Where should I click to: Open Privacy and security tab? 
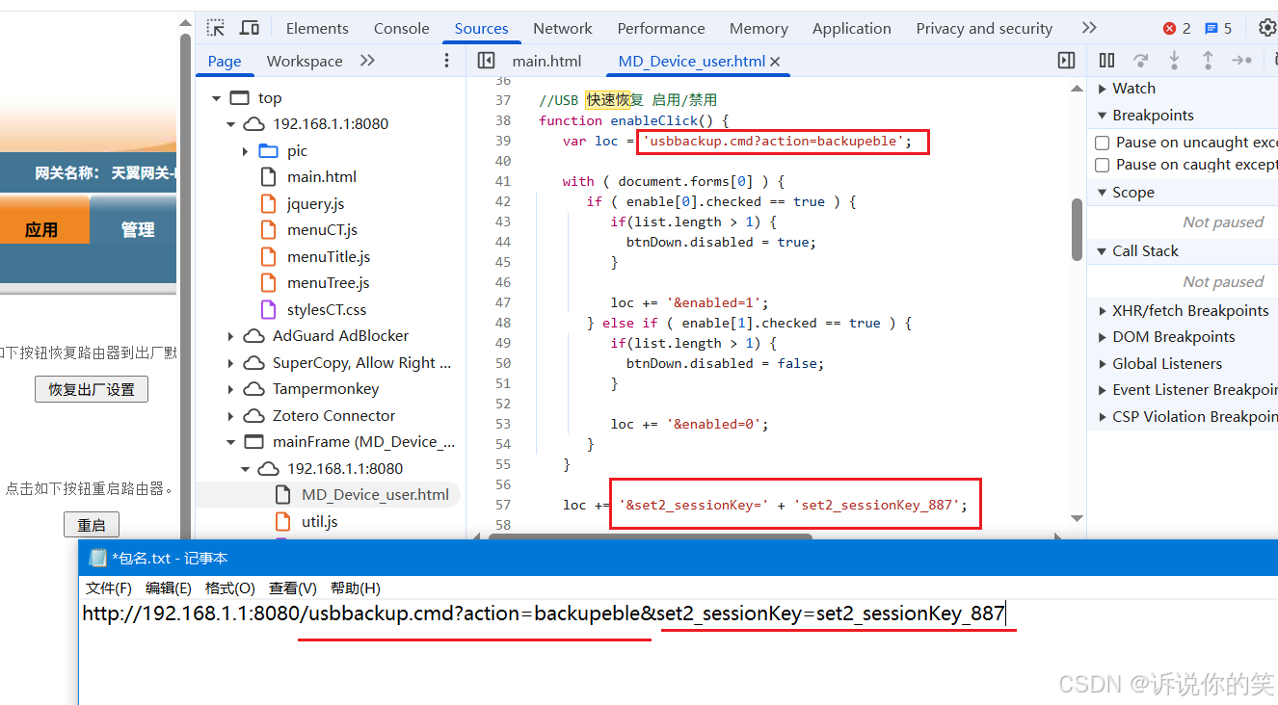[984, 28]
